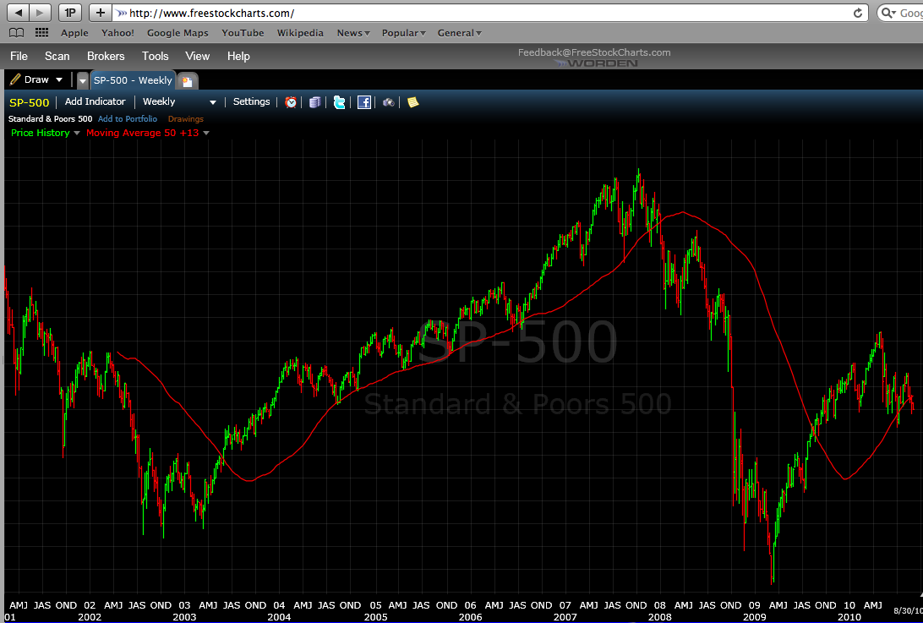The image size is (923, 623).
Task: Click the yellow SP-500 symbol label
Action: (x=29, y=102)
